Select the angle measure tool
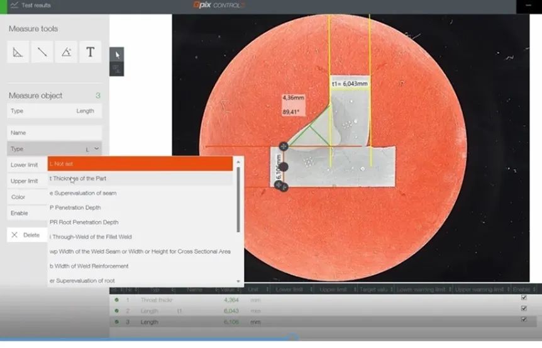This screenshot has width=542, height=348. click(x=66, y=52)
